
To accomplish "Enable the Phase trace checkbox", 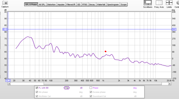I will point(91,88).
